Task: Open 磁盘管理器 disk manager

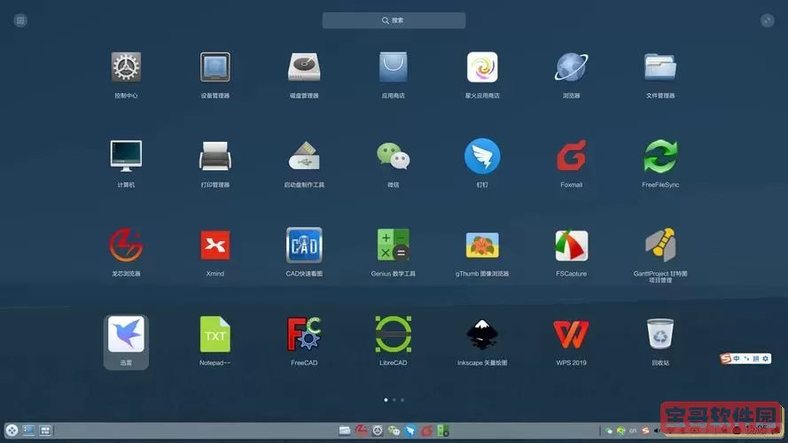Action: [x=304, y=67]
